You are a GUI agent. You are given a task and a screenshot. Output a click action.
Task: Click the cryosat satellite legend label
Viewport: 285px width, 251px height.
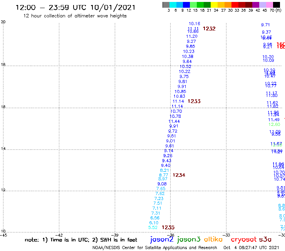[243, 240]
